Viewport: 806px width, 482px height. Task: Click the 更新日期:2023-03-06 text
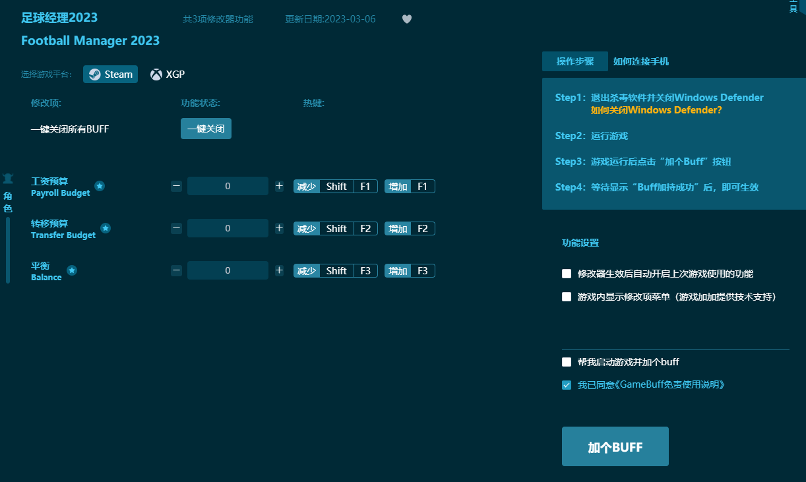(330, 19)
